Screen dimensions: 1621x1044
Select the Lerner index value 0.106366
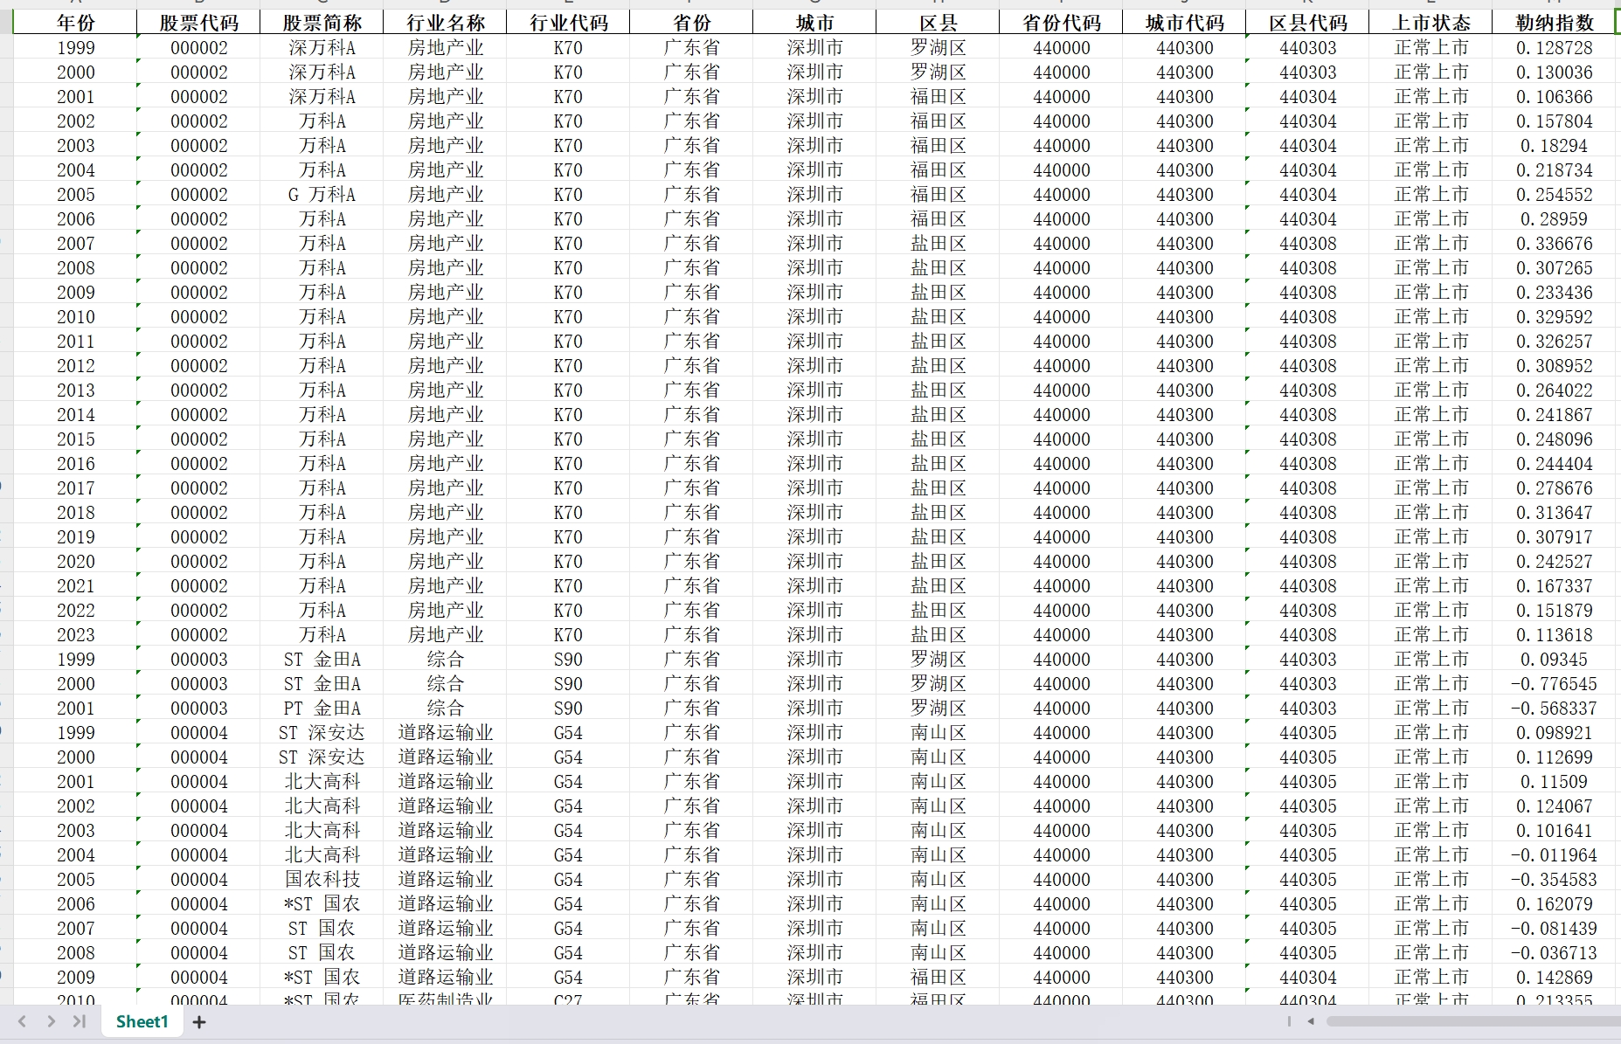click(x=1554, y=97)
